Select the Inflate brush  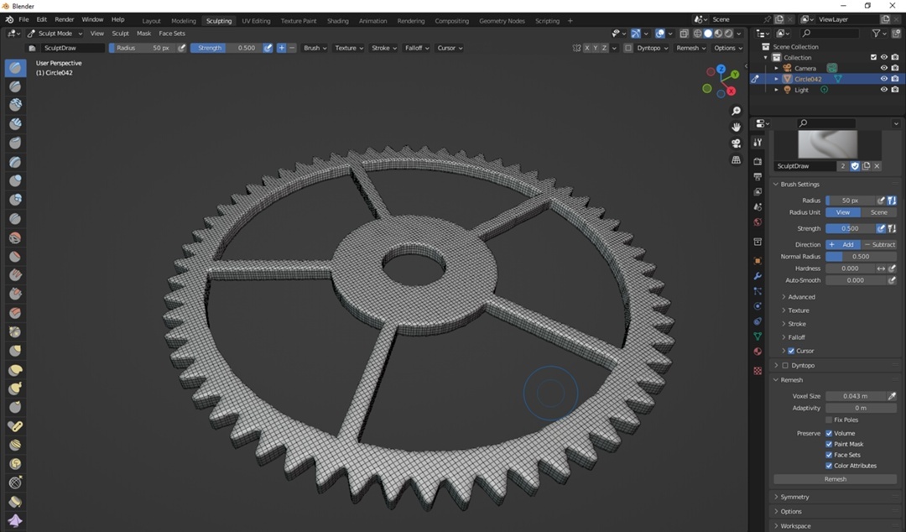click(16, 180)
